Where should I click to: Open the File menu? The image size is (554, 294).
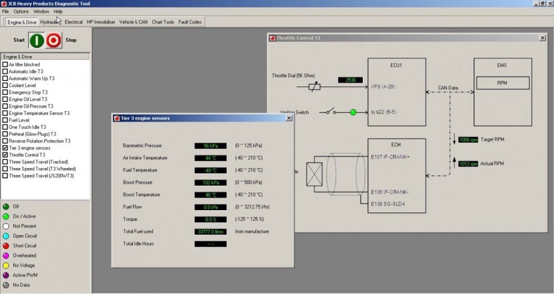coord(6,11)
